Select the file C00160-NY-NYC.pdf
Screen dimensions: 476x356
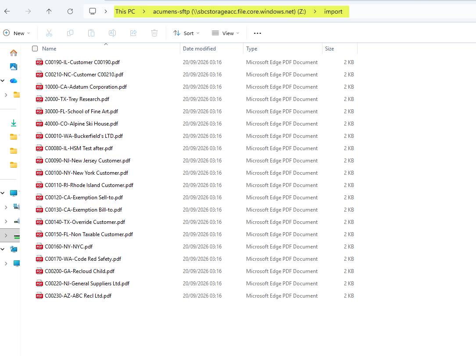68,247
